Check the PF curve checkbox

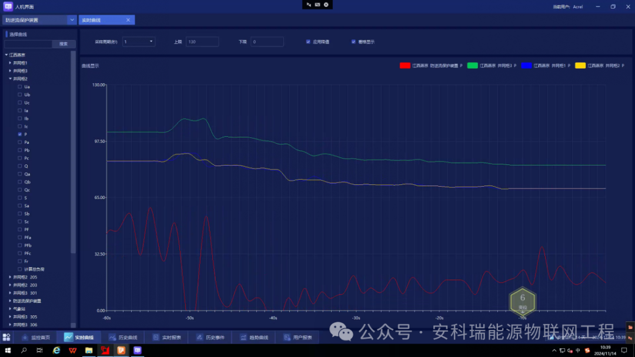coord(20,229)
